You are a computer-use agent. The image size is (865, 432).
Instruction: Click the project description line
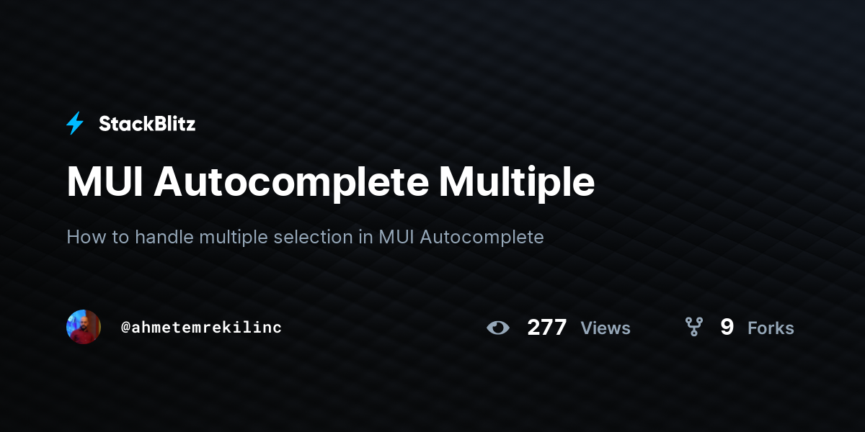pyautogui.click(x=305, y=237)
